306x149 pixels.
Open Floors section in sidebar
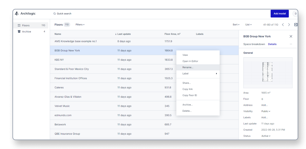31,25
